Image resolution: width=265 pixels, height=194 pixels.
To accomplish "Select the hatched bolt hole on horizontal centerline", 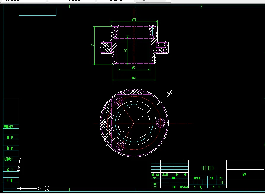I will click(x=161, y=123).
